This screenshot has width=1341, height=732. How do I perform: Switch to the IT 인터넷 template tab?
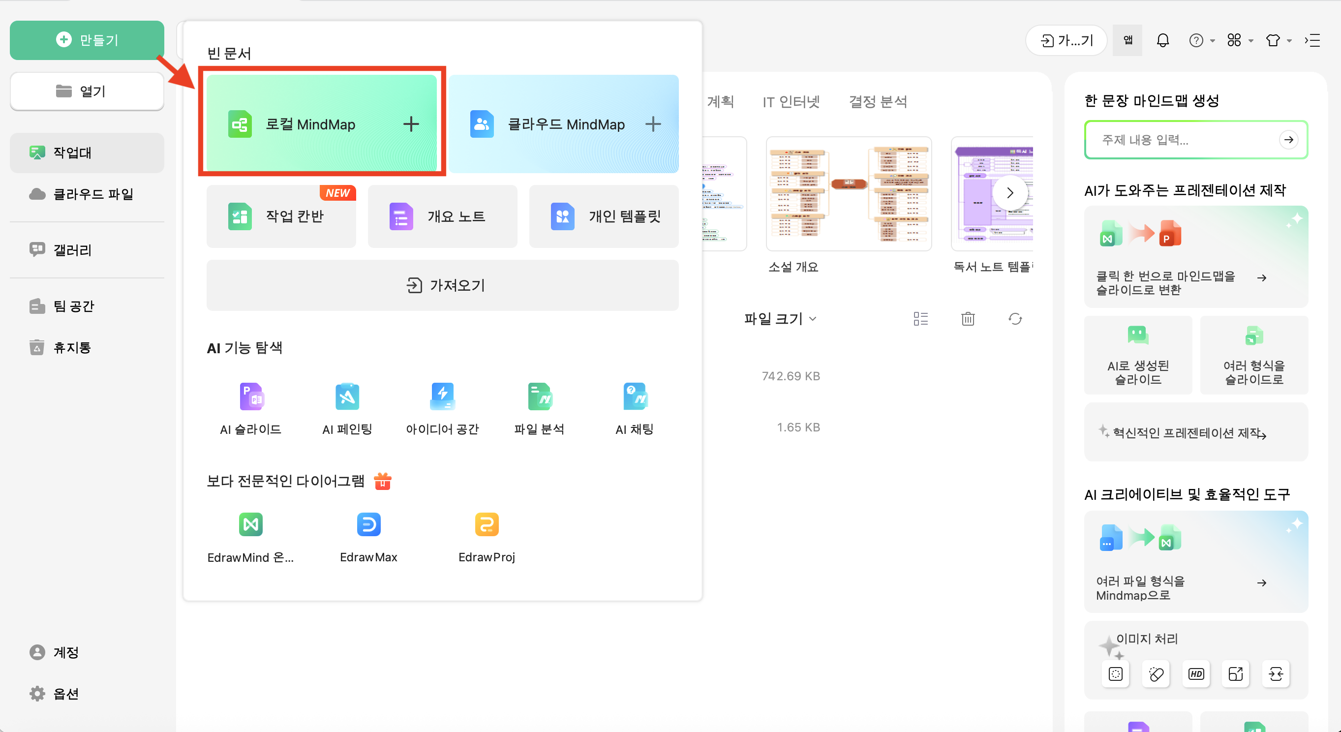(791, 101)
